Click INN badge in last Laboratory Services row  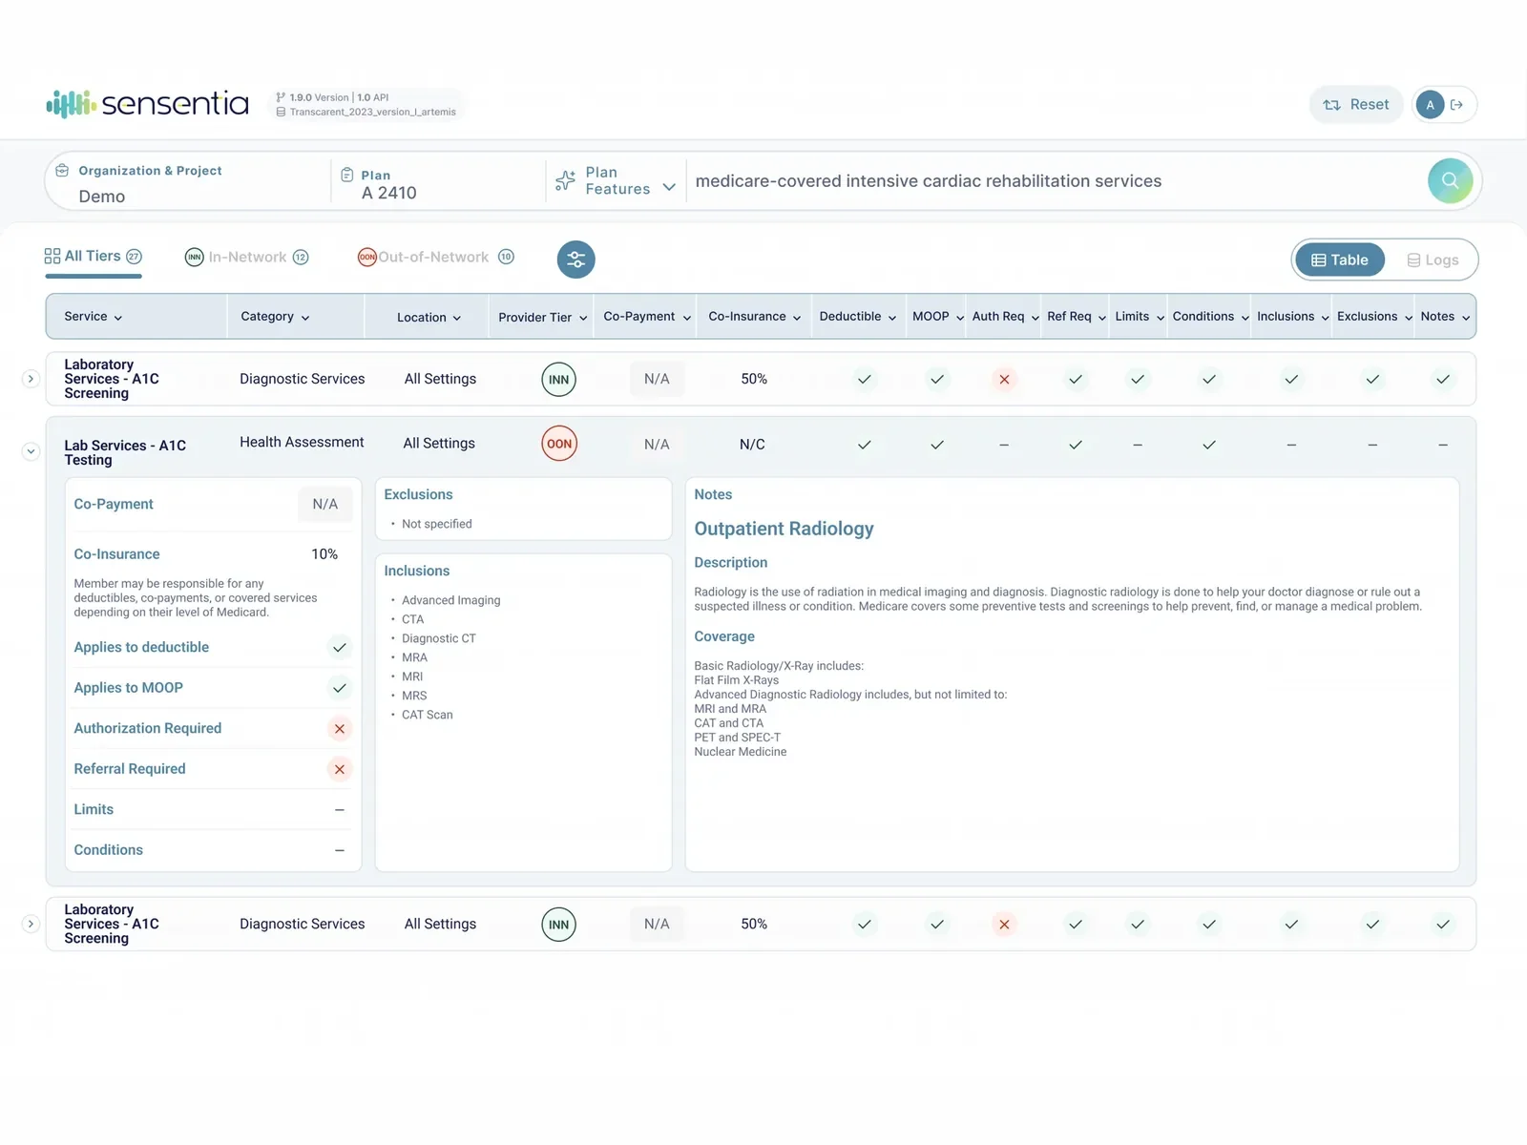pyautogui.click(x=559, y=925)
